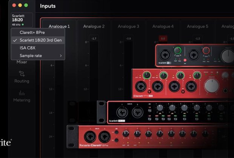The height and width of the screenshot is (158, 234).
Task: Clear the red 0.0 clip indicator on Analogue 4
Action: click(163, 39)
